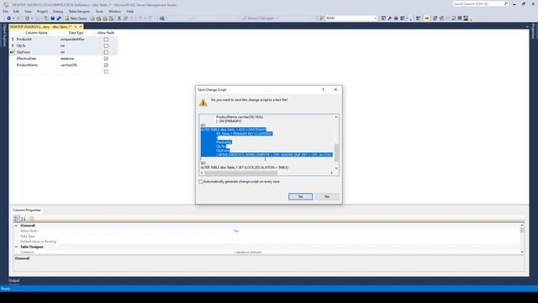
Task: Toggle Allow Nulls for QtyTo row
Action: pos(106,45)
